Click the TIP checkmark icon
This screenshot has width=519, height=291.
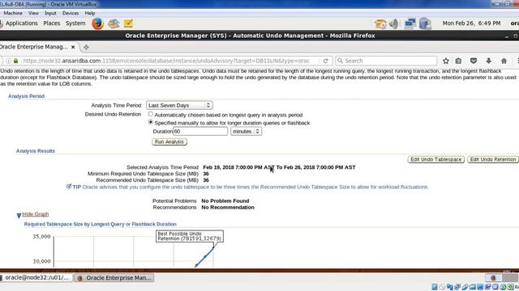[x=69, y=187]
